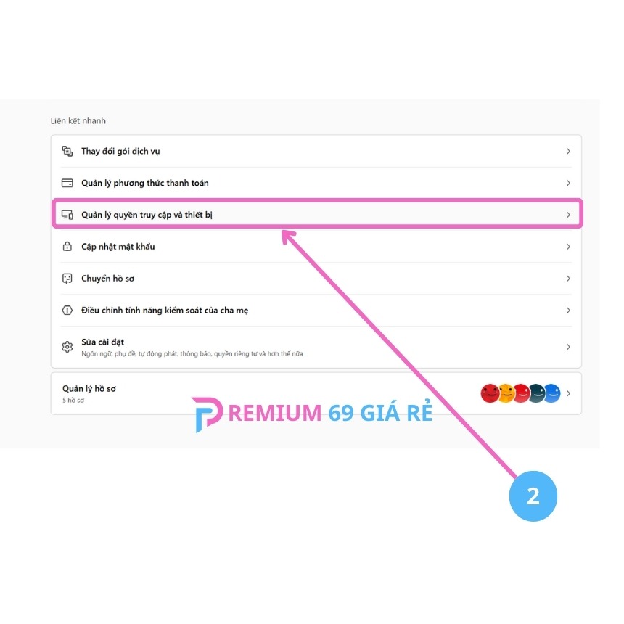Click the Thay đổi gói dịch vụ label
Viewport: 624px width, 624px height.
point(120,151)
